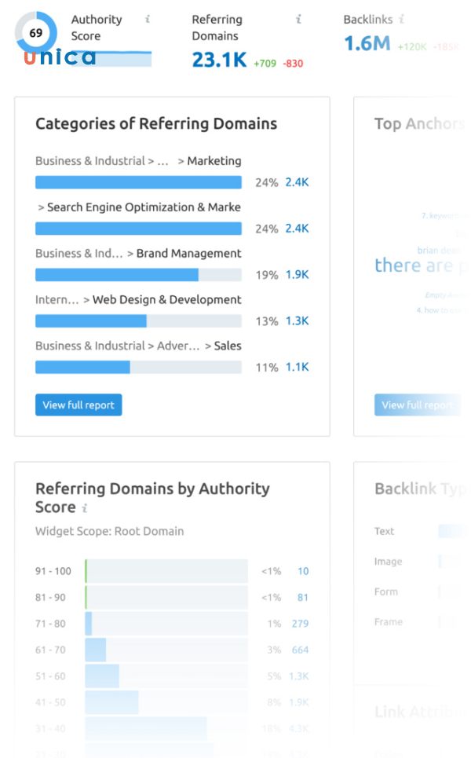Screen dimensions: 471x758
Task: Click the Widget Scope: Root Domain text
Action: [x=109, y=531]
